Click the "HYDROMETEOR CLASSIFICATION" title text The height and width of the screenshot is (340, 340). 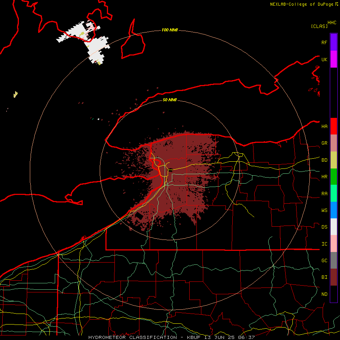point(133,337)
